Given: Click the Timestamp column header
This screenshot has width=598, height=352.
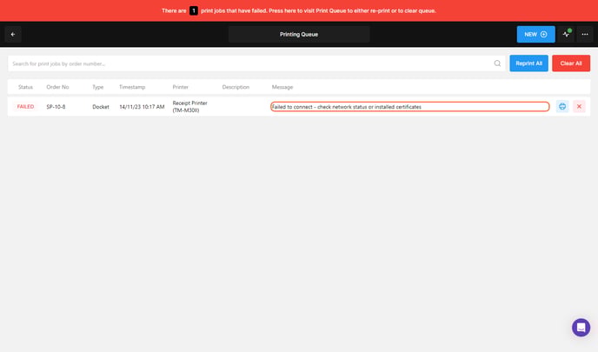Looking at the screenshot, I should (132, 87).
